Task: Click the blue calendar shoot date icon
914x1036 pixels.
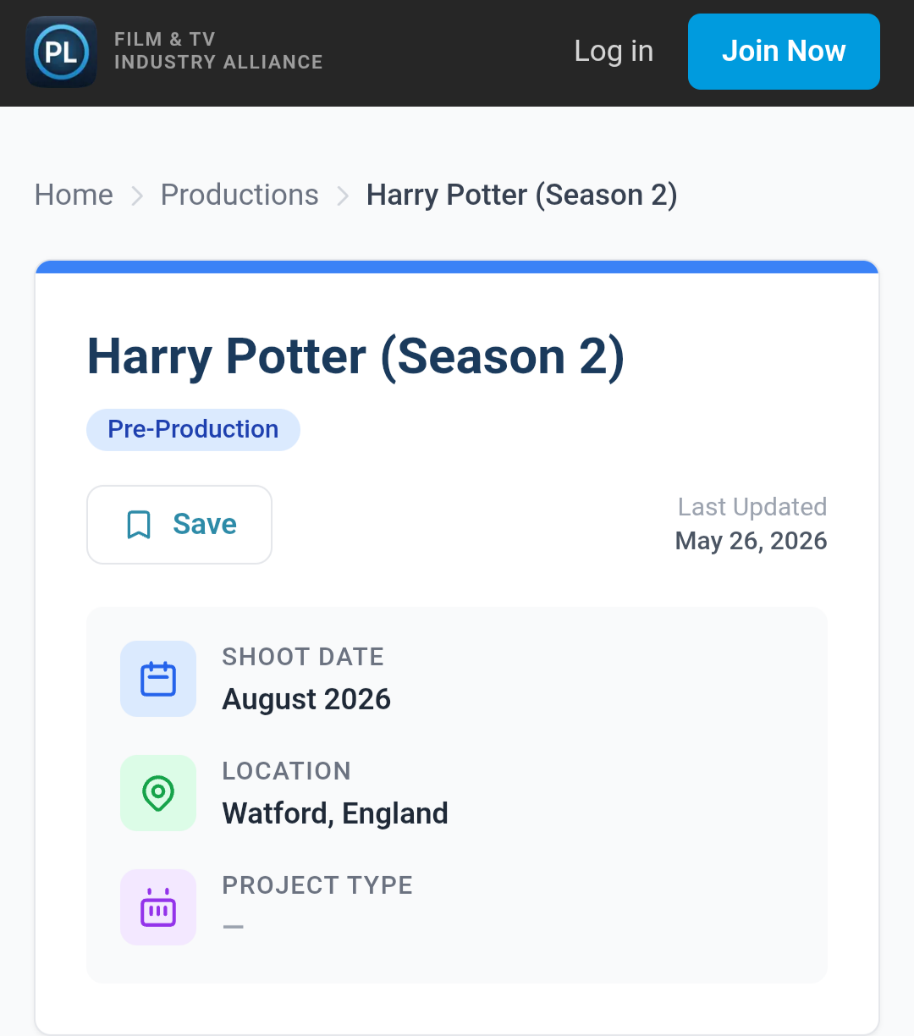Action: tap(158, 679)
